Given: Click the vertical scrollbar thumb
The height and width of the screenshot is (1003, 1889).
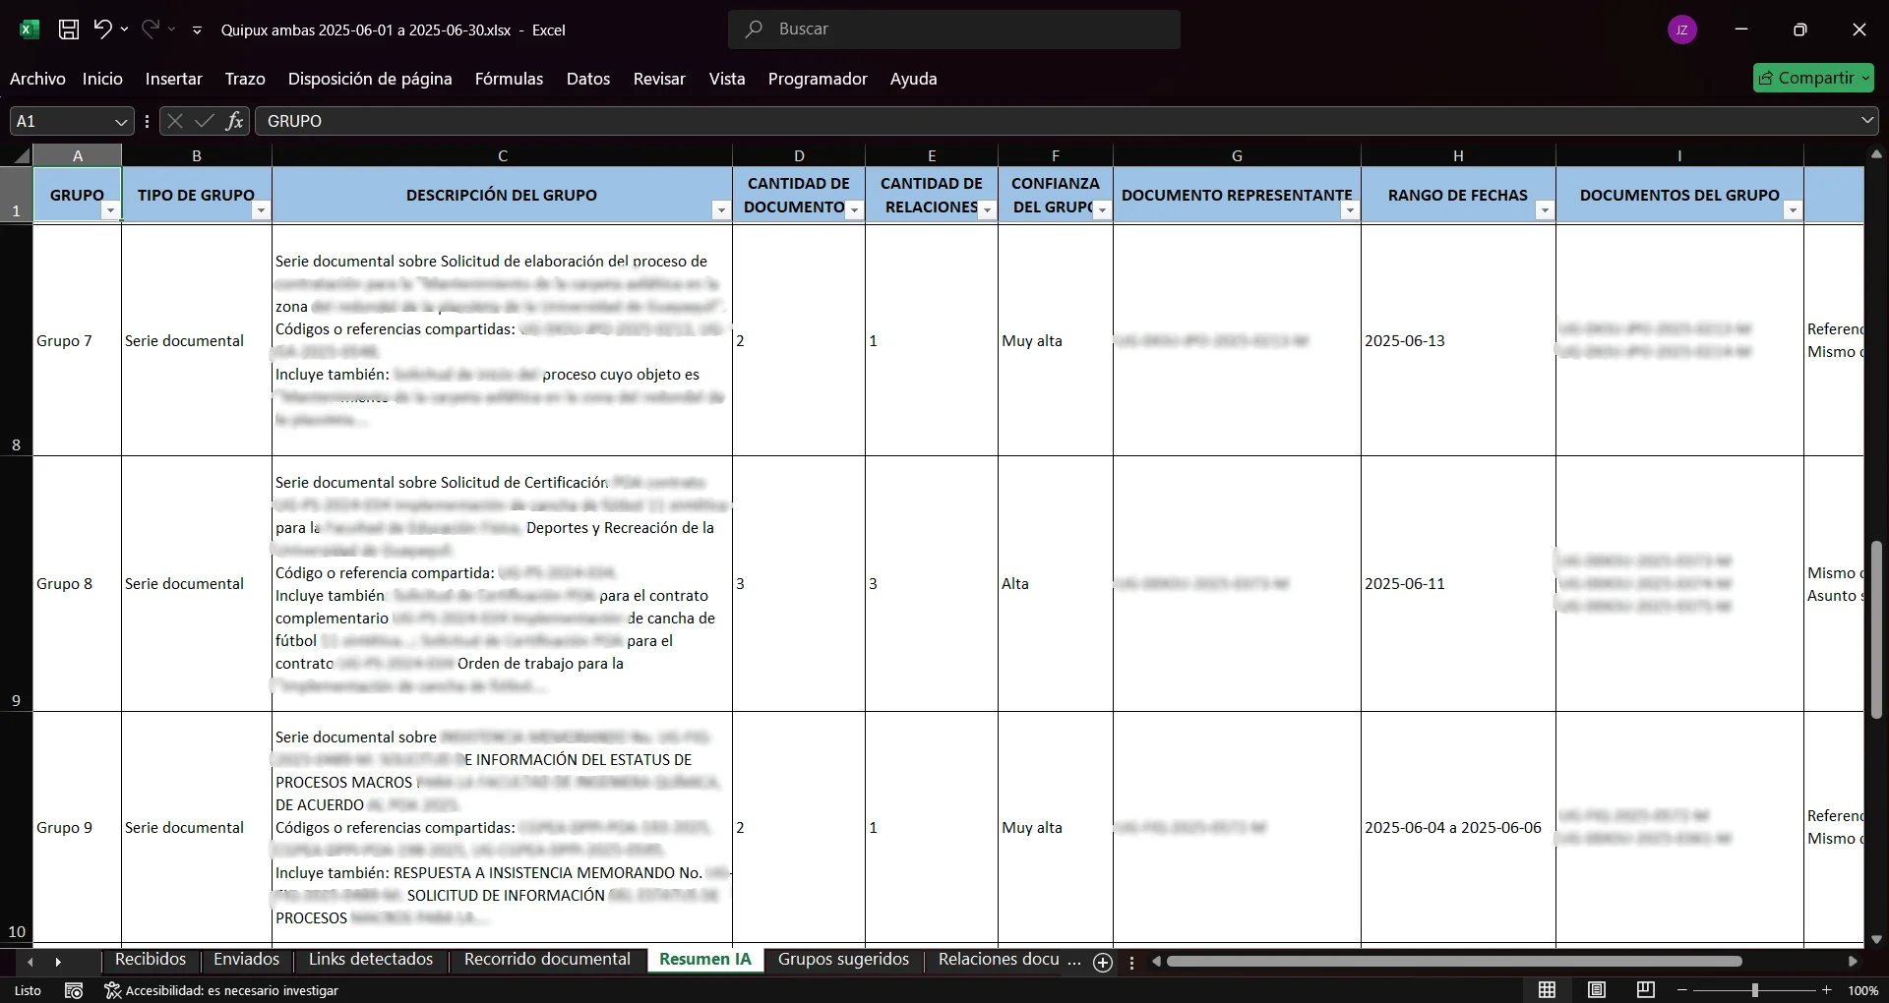Looking at the screenshot, I should point(1876,629).
